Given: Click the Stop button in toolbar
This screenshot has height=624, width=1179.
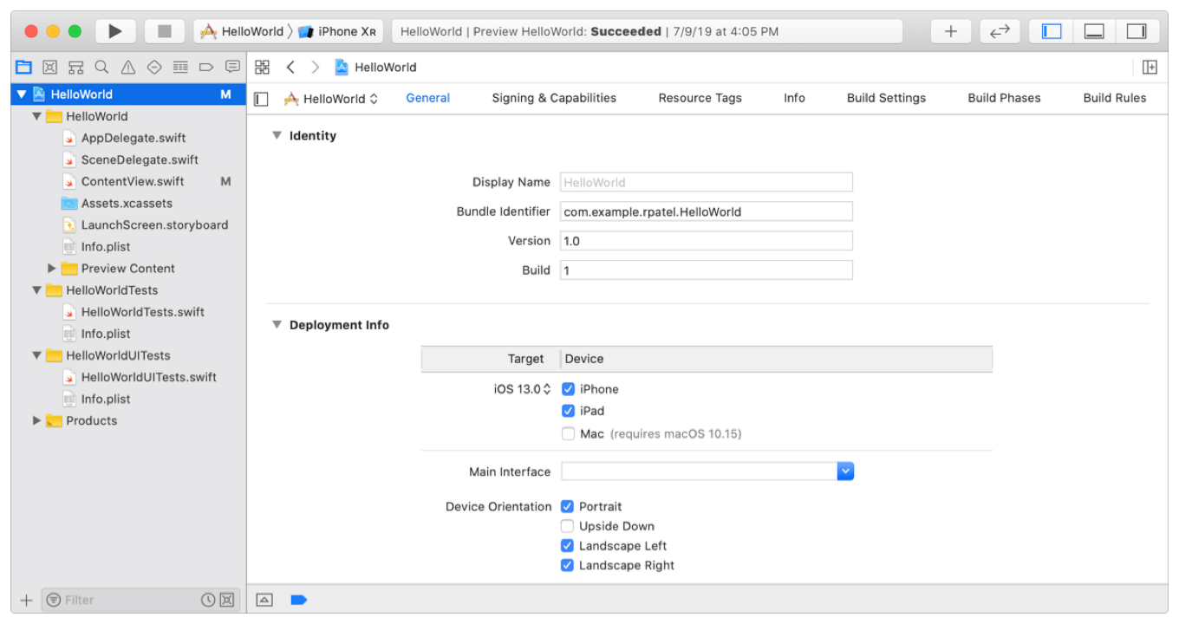Looking at the screenshot, I should [x=165, y=31].
